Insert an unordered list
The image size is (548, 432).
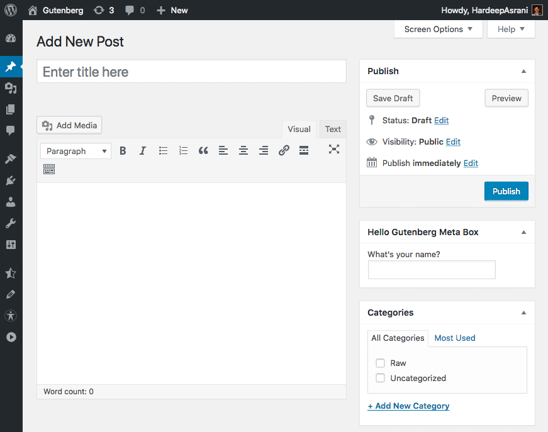pos(163,150)
